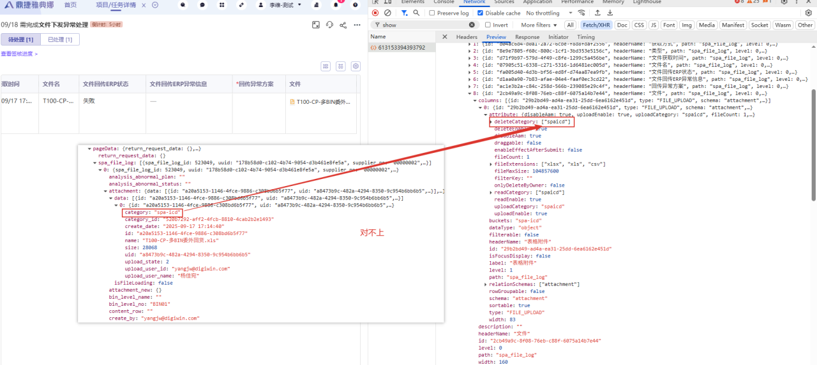Screen dimensions: 817x365
Task: Click import HAR upload arrow icon
Action: (x=597, y=13)
